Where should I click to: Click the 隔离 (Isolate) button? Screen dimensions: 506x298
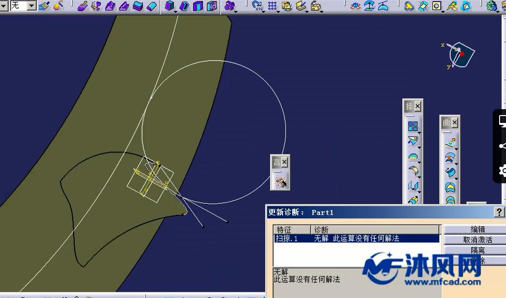click(477, 250)
